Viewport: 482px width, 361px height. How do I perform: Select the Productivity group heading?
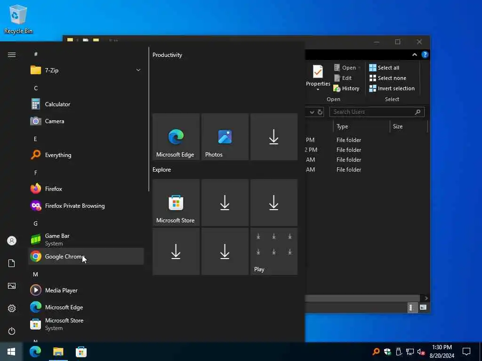click(167, 55)
